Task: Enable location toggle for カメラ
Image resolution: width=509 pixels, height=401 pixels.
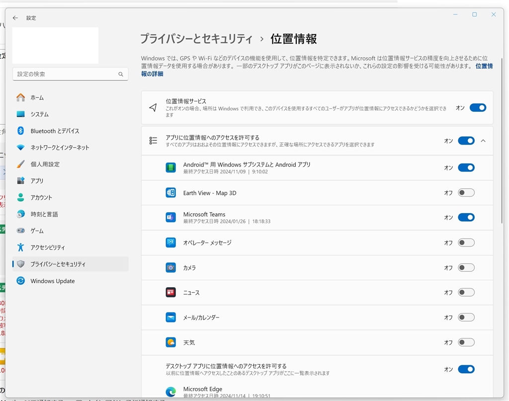Action: (x=466, y=268)
